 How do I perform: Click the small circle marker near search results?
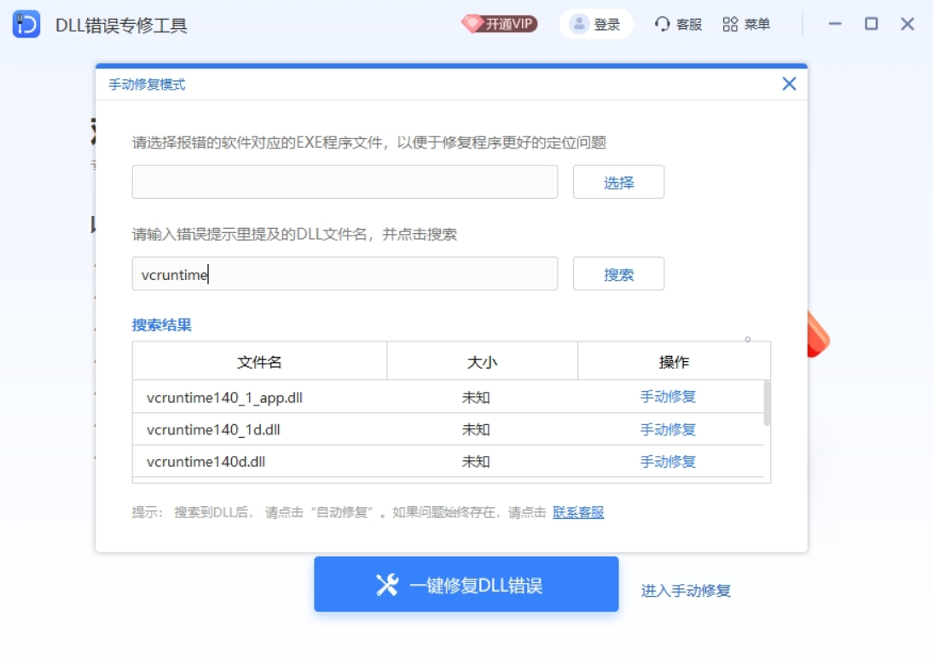coord(748,339)
